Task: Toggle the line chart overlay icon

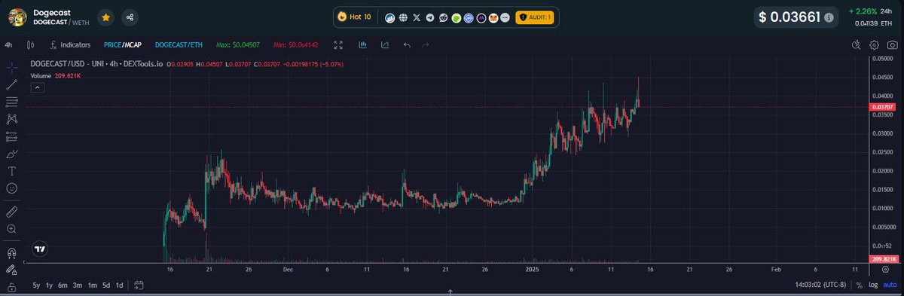Action: (x=385, y=45)
